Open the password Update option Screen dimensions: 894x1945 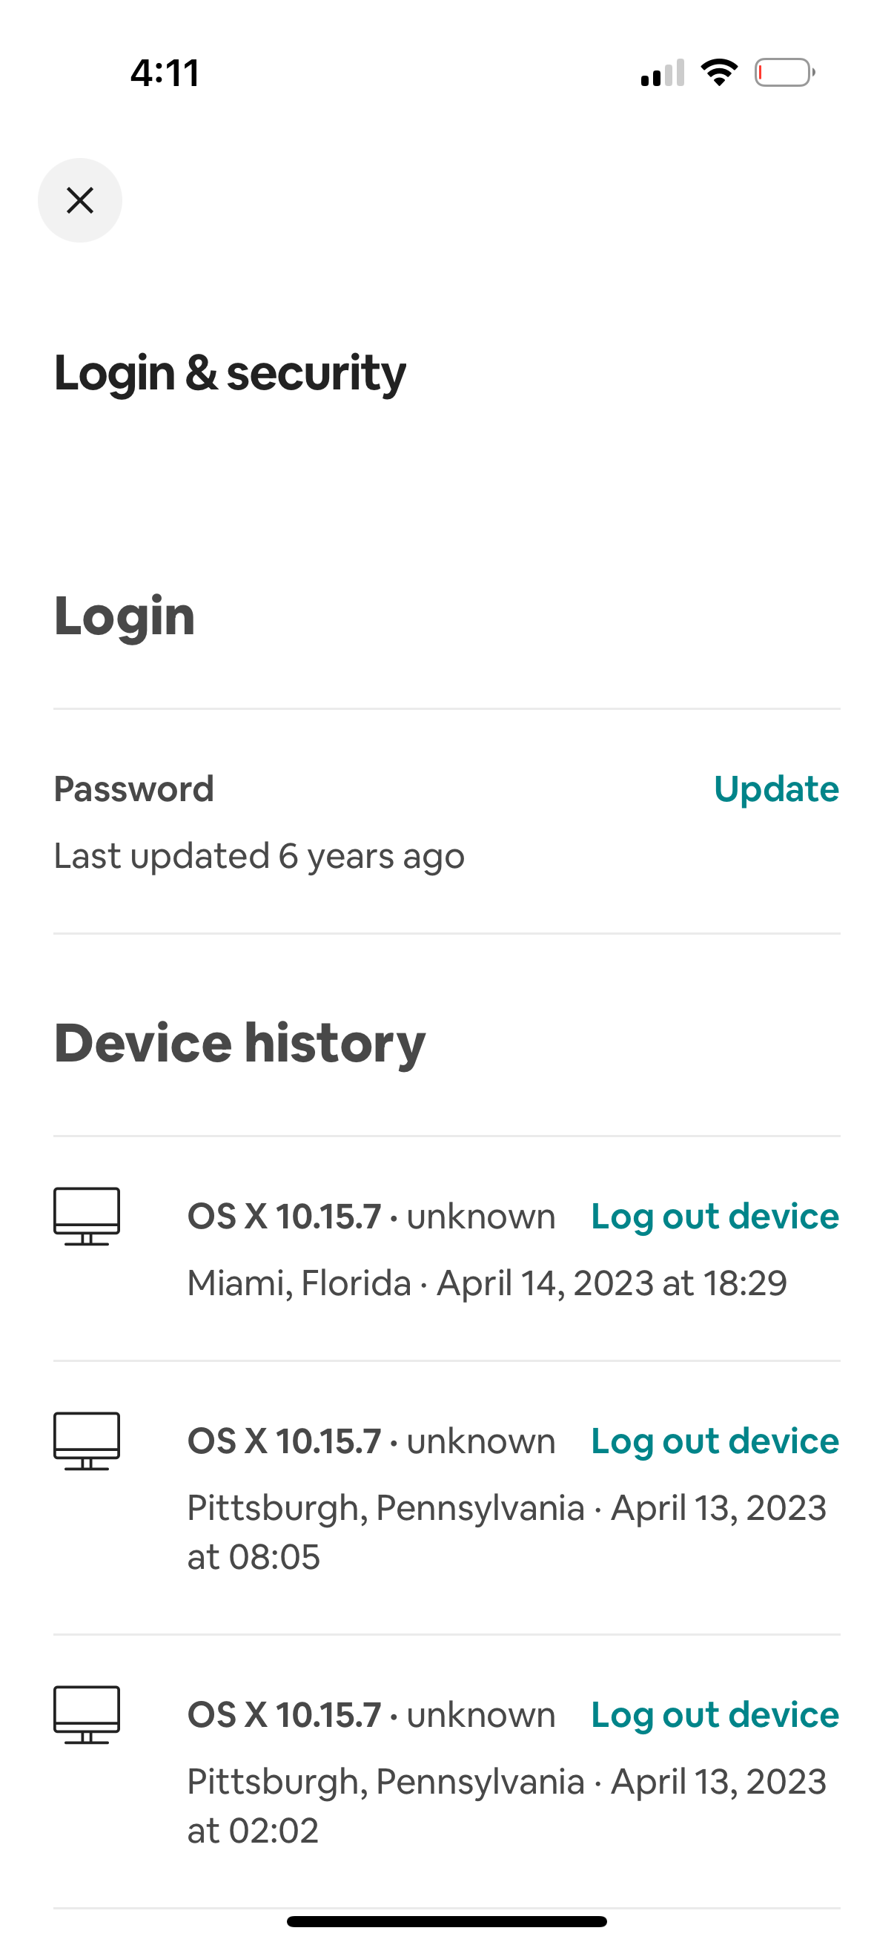point(776,789)
